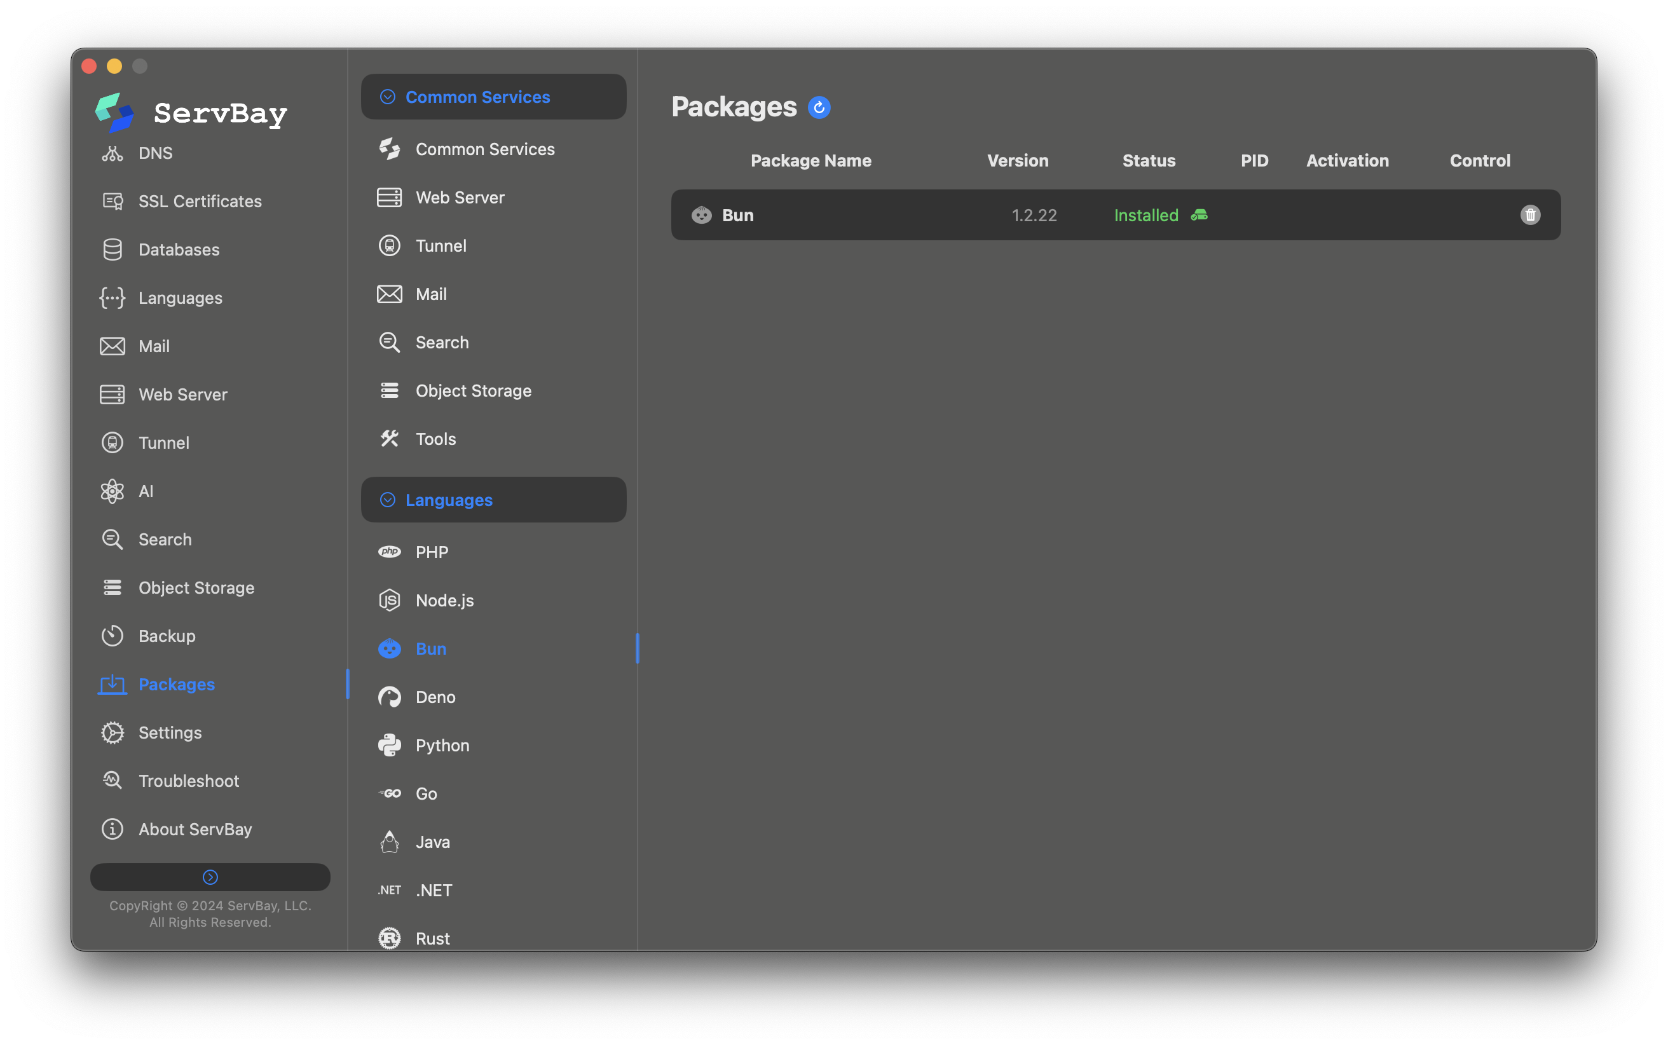Select Tools under Common Services
Image resolution: width=1668 pixels, height=1045 pixels.
pyautogui.click(x=435, y=439)
